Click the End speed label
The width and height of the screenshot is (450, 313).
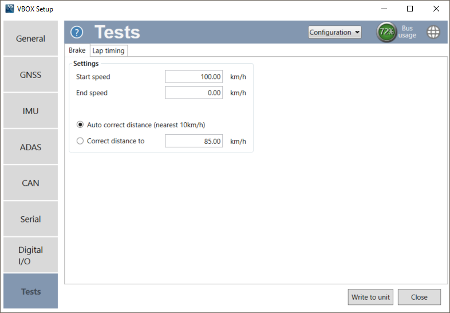coord(92,93)
